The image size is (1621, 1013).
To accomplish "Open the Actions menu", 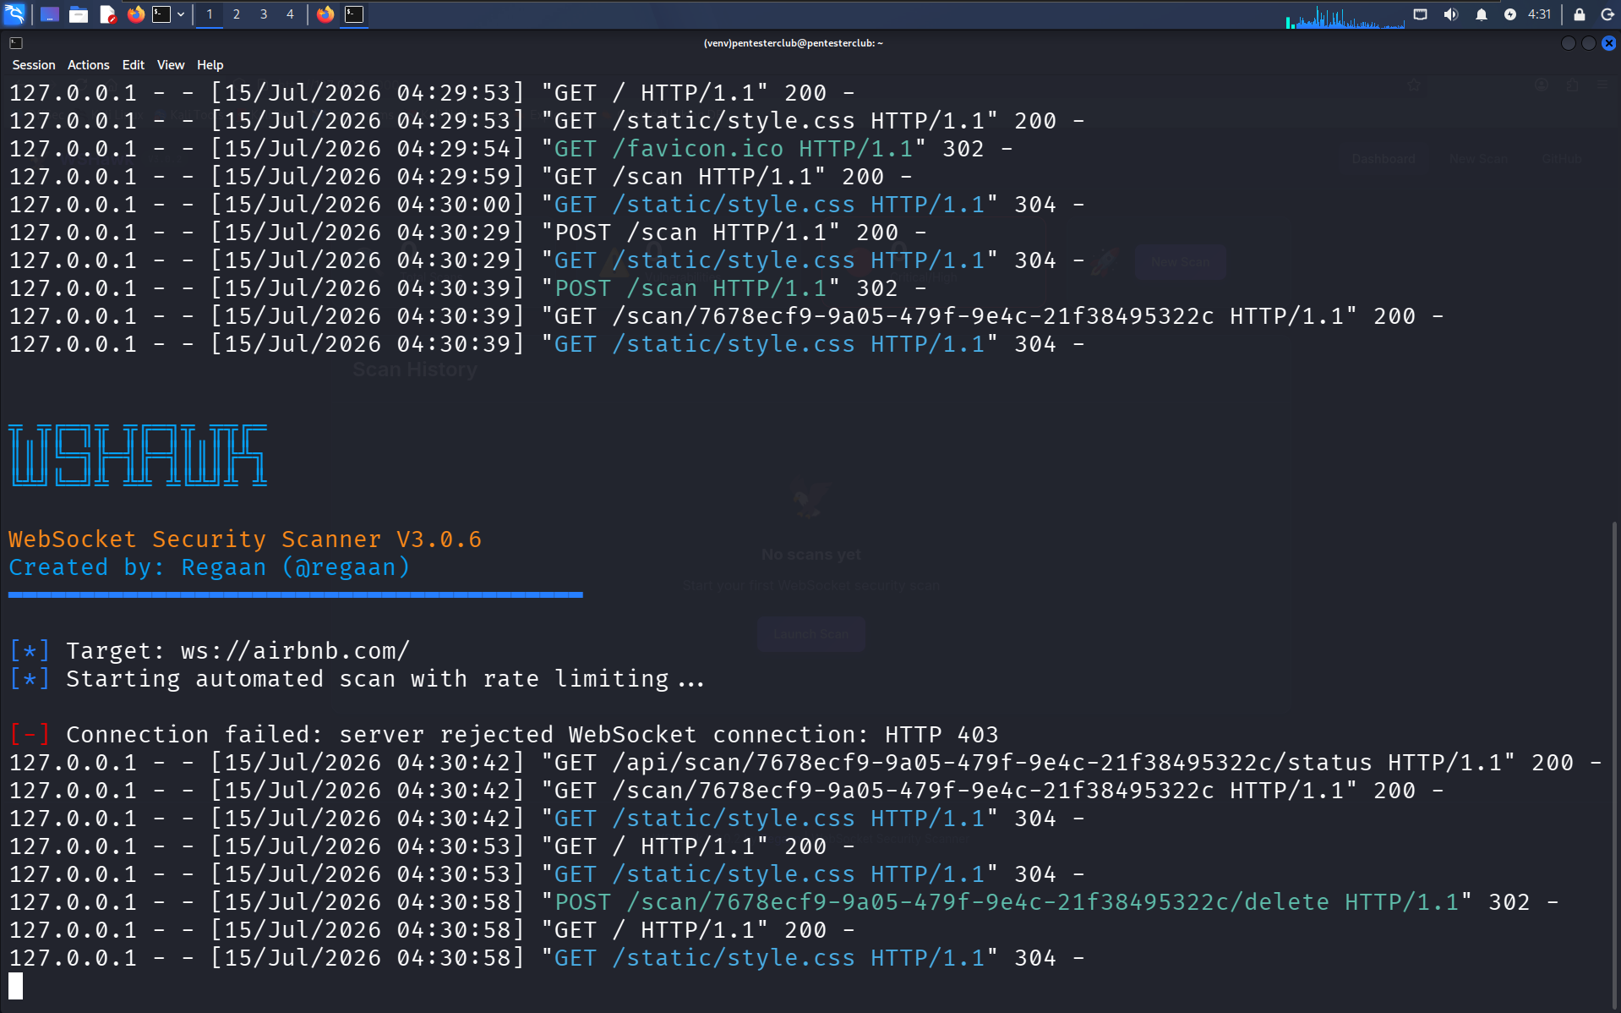I will pos(89,65).
